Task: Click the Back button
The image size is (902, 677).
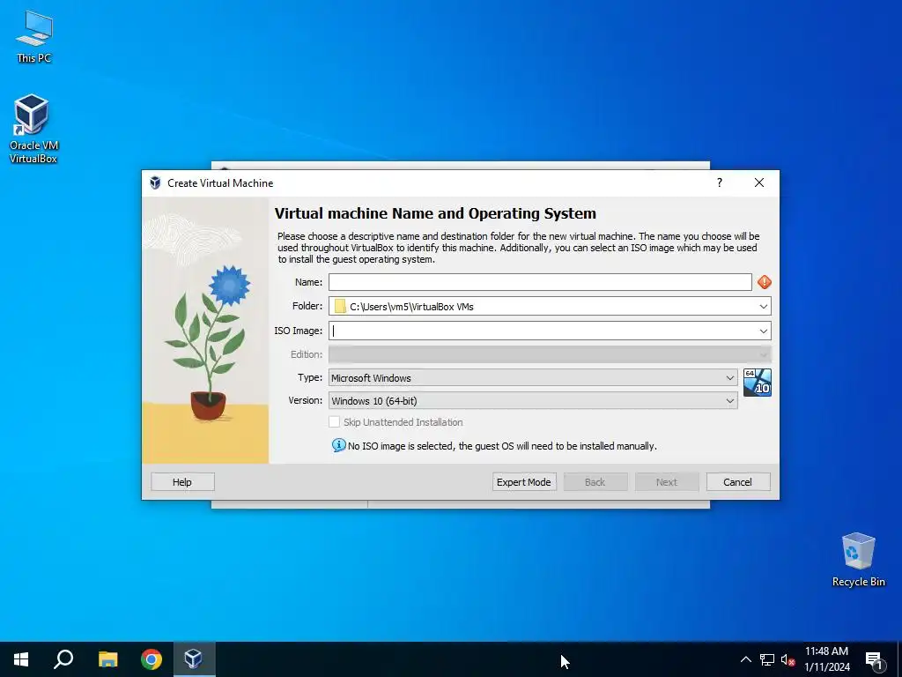Action: (595, 482)
